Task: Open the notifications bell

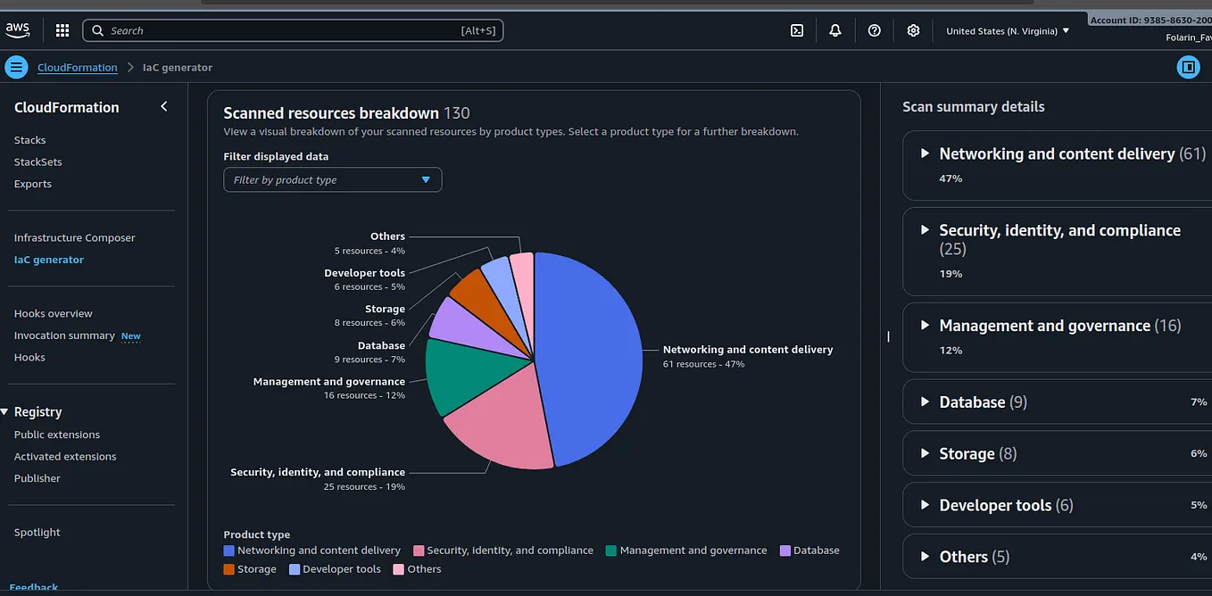Action: [x=835, y=29]
